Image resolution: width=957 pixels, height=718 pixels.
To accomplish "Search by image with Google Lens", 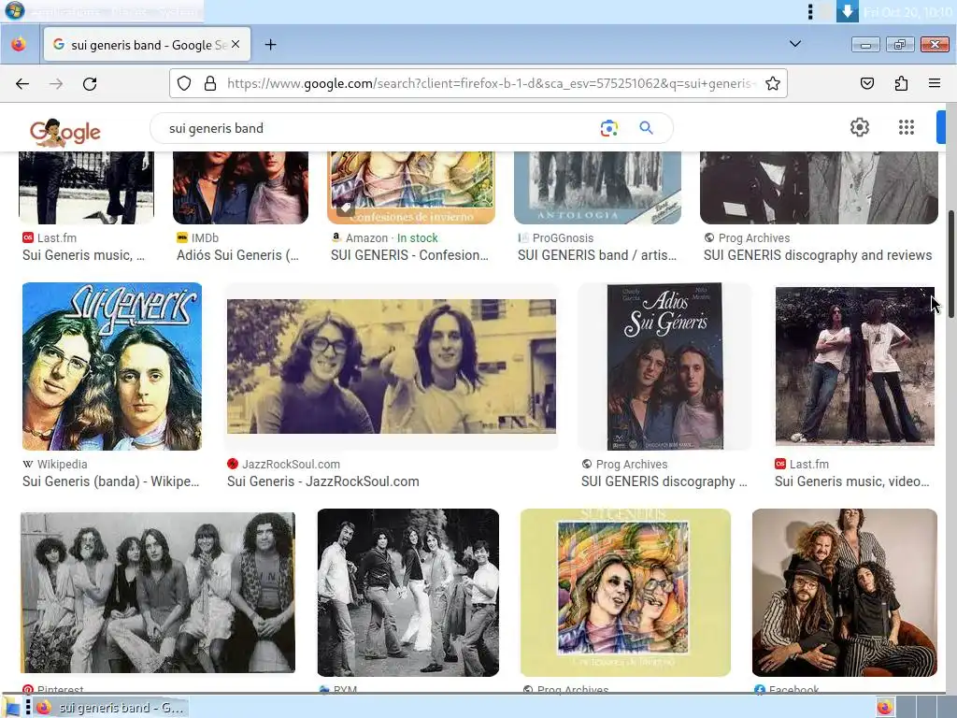I will pyautogui.click(x=608, y=127).
